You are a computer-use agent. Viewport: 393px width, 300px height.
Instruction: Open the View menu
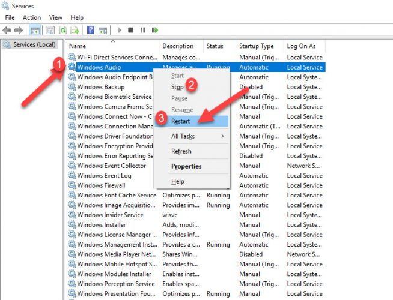click(x=56, y=17)
